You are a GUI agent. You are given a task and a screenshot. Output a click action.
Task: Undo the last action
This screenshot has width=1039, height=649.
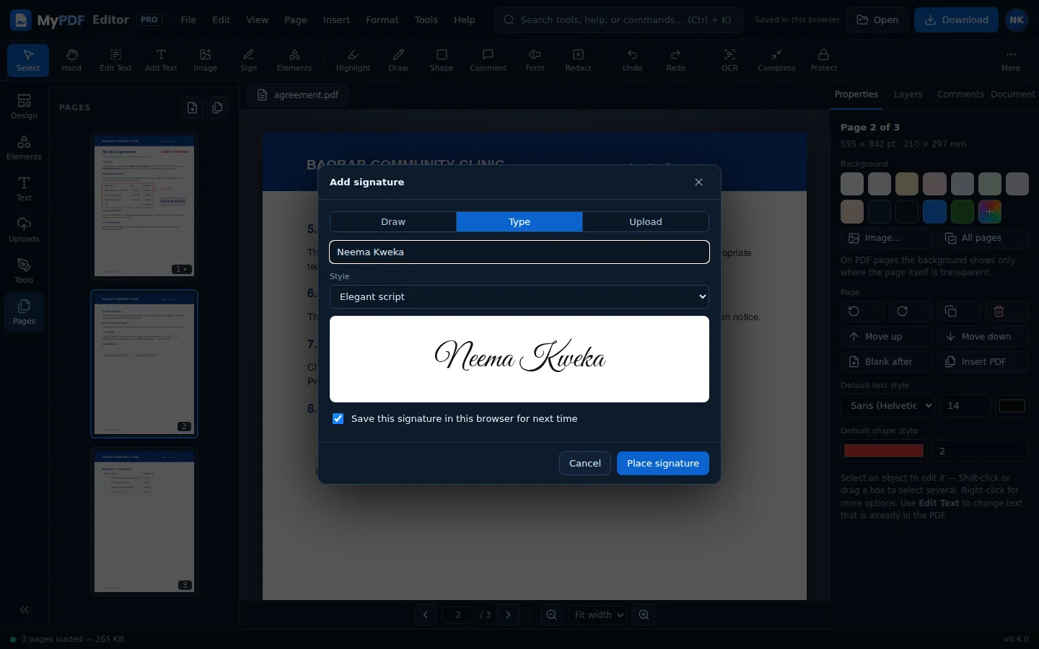point(633,60)
